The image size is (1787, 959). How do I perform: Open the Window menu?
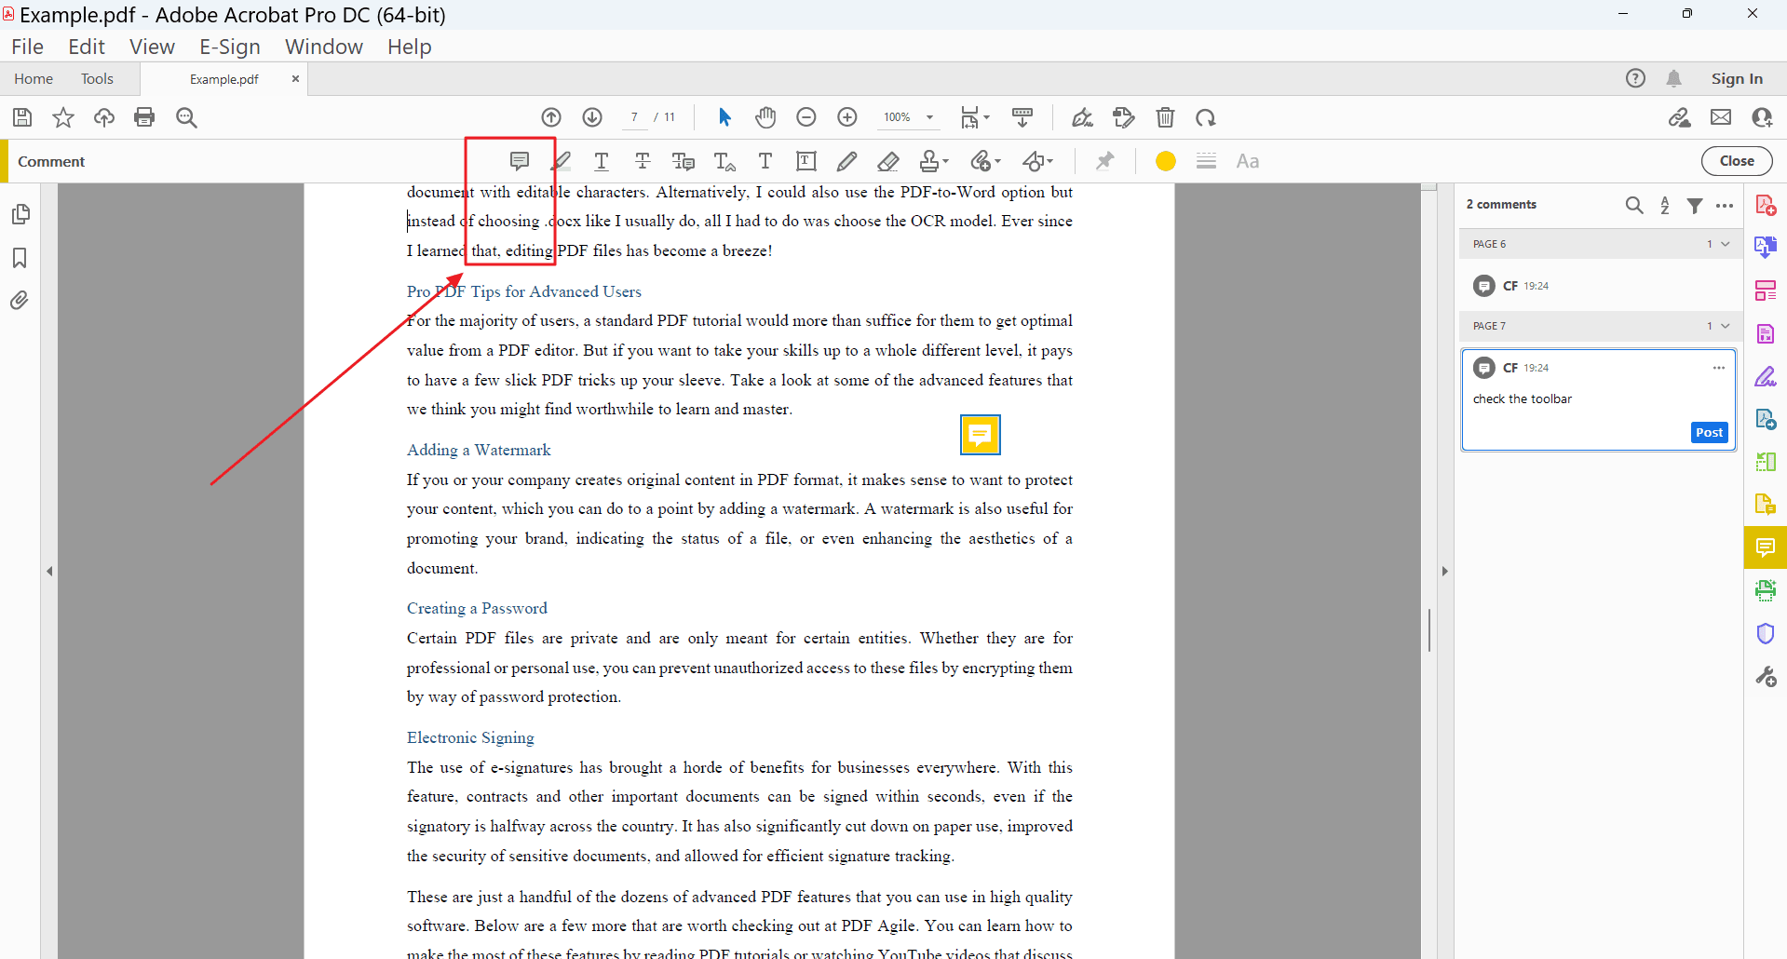click(324, 47)
